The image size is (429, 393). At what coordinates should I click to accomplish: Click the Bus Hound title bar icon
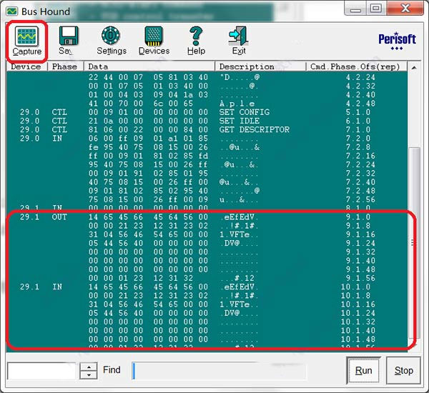[x=11, y=10]
